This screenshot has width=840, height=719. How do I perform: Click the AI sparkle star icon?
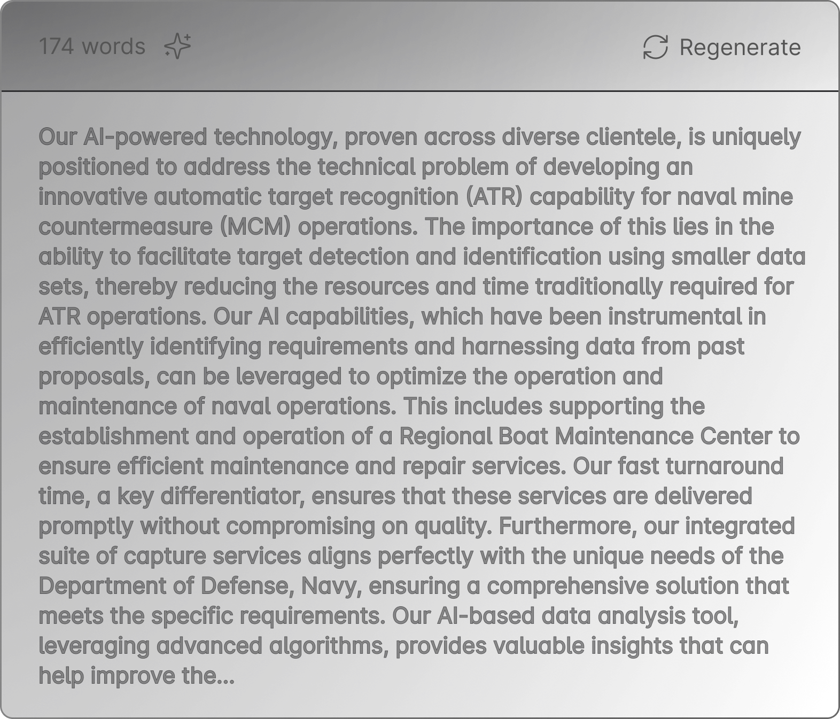pos(177,47)
